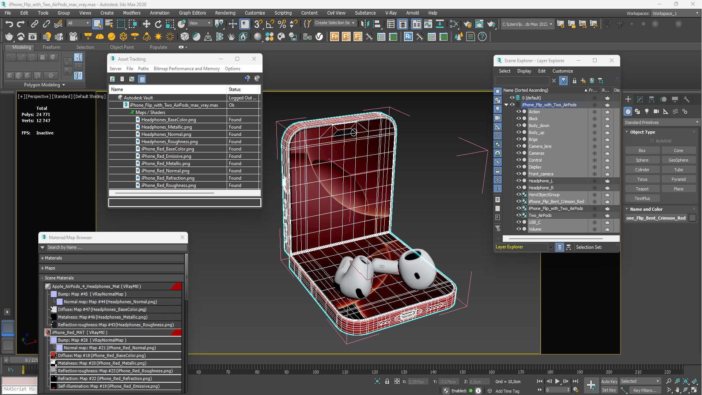Screen dimensions: 702x395
Task: Open Asset Tracking Paths menu
Action: [143, 68]
